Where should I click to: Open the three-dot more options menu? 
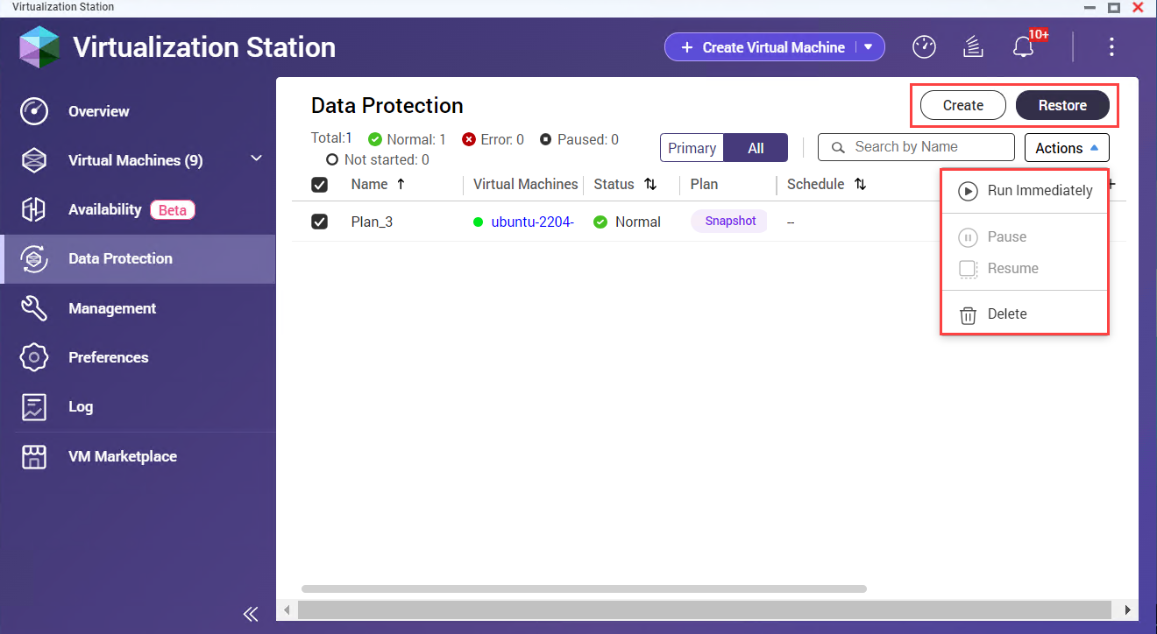(1111, 47)
